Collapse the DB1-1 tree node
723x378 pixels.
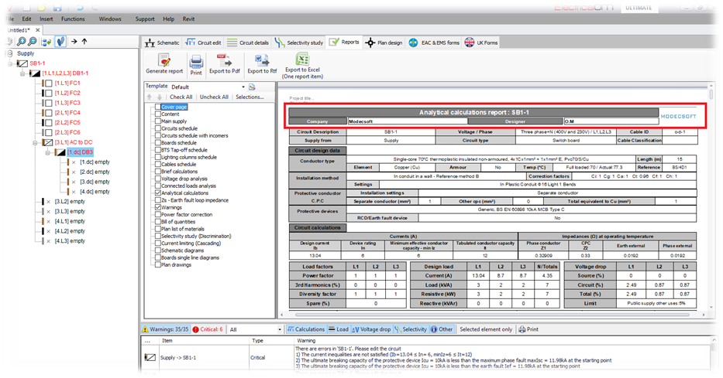pos(22,73)
